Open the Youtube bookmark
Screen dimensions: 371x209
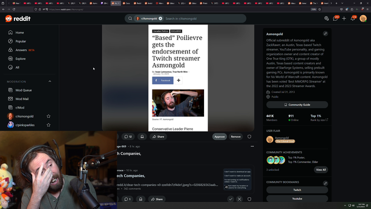[x=297, y=199]
